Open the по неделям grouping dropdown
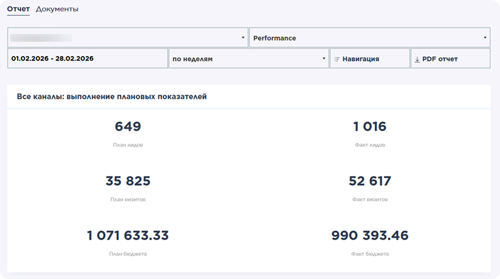 (248, 59)
